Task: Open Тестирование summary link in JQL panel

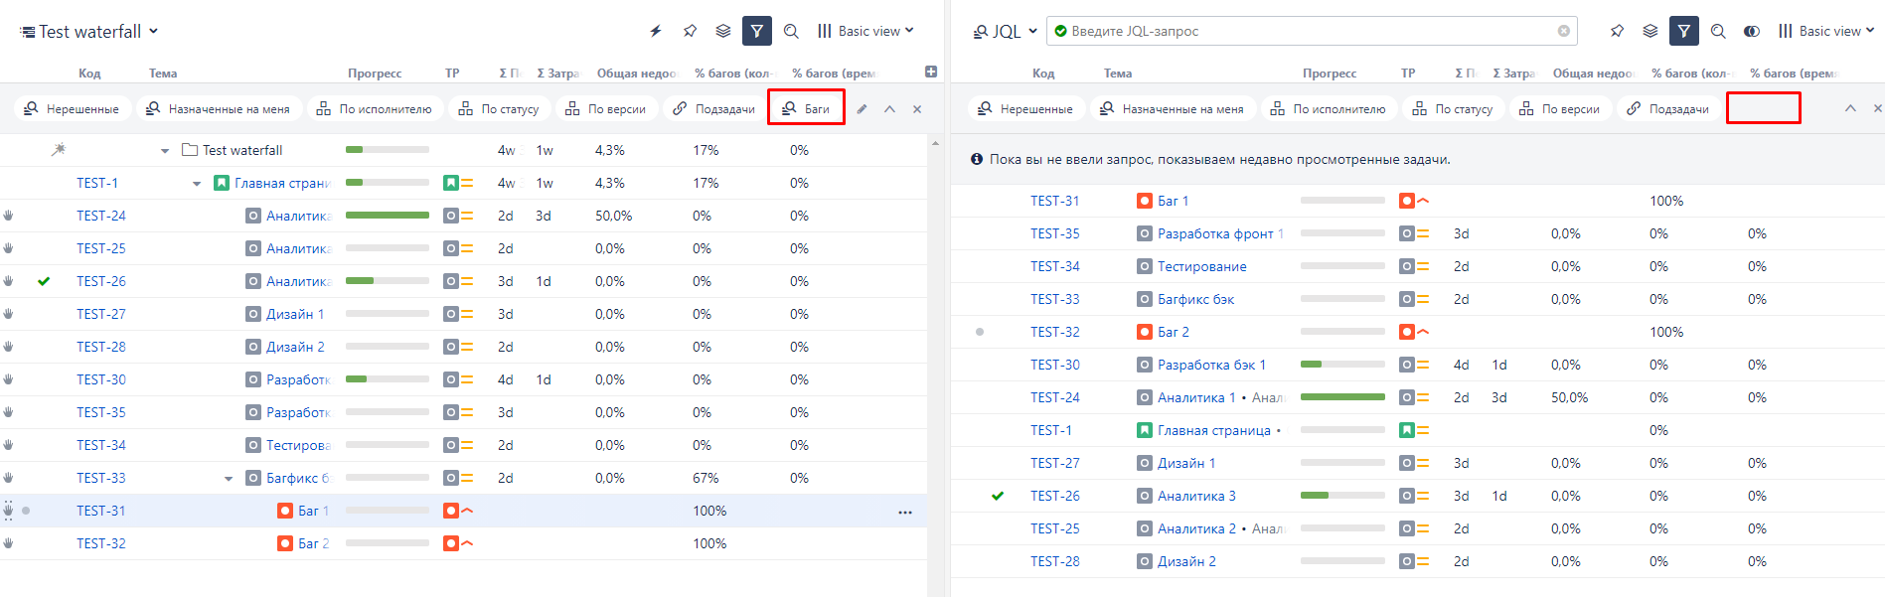Action: pyautogui.click(x=1202, y=266)
